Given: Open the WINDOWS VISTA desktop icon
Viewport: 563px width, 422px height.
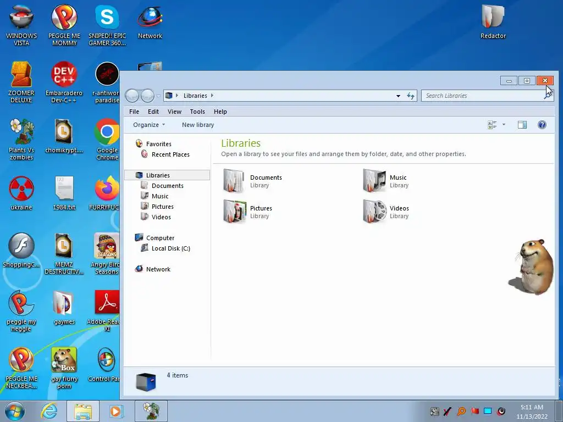Looking at the screenshot, I should tap(21, 25).
